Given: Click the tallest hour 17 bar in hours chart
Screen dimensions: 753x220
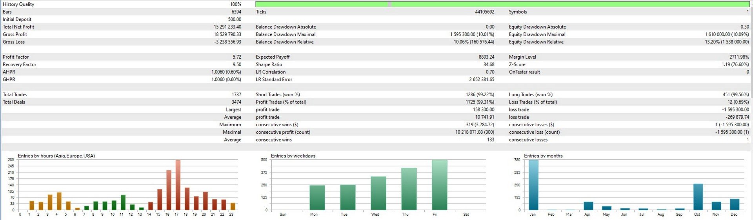Looking at the screenshot, I should pyautogui.click(x=178, y=185).
